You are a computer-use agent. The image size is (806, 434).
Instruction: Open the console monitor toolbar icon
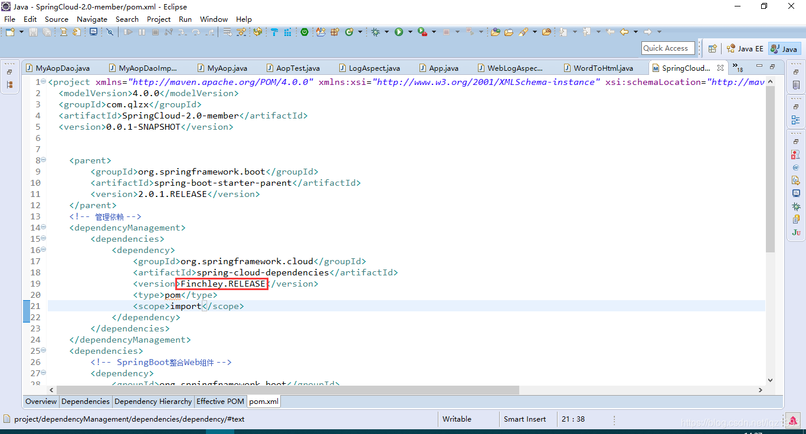coord(93,32)
